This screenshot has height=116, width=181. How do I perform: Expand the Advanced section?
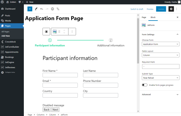(160, 94)
